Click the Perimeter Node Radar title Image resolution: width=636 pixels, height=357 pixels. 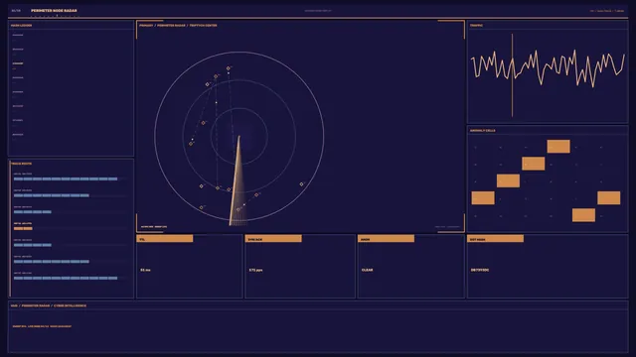coord(54,11)
